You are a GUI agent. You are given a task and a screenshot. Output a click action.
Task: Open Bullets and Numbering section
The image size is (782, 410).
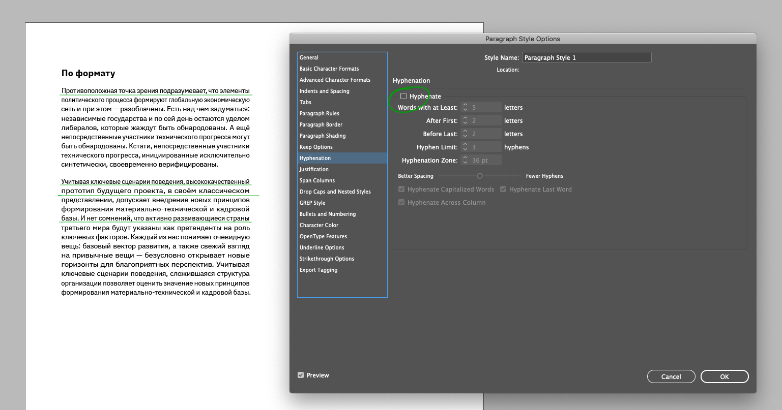coord(342,214)
